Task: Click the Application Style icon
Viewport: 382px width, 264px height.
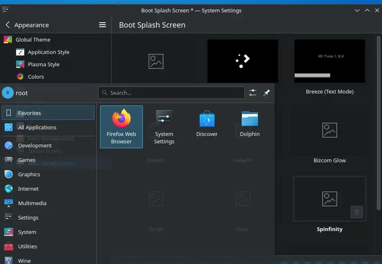Action: pos(20,52)
